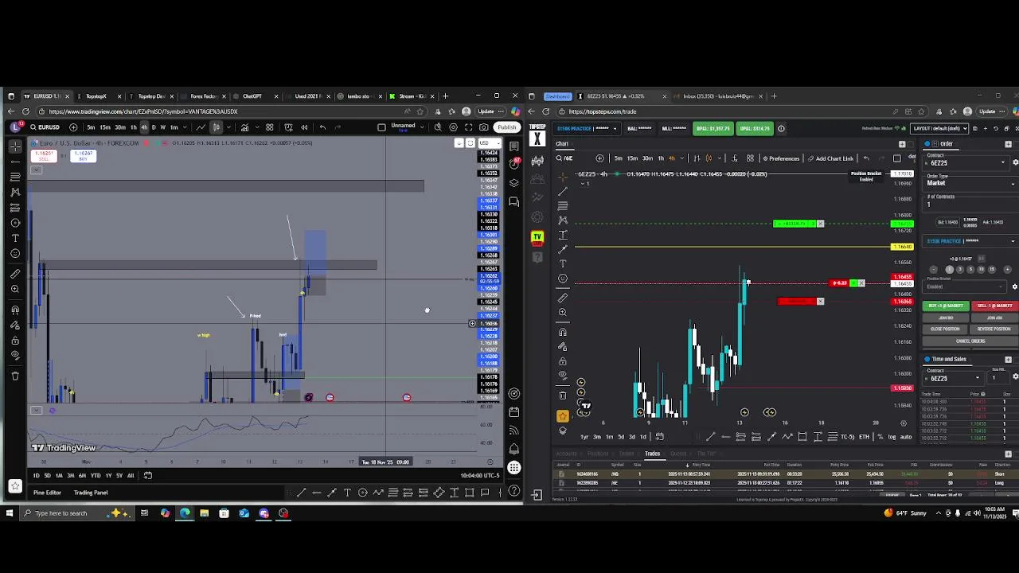Open EURUSD symbol search in TradingView
This screenshot has height=573, width=1019.
pyautogui.click(x=46, y=127)
